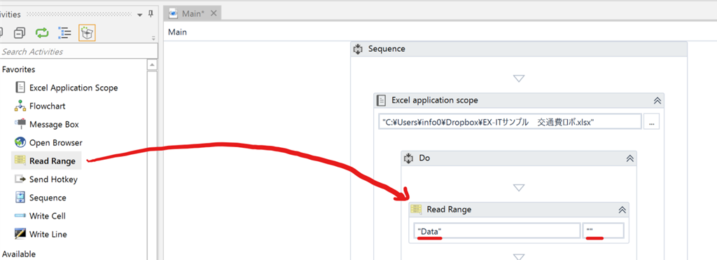Collapse the Excel application scope activity
Viewport: 717px width, 260px height.
tap(657, 100)
